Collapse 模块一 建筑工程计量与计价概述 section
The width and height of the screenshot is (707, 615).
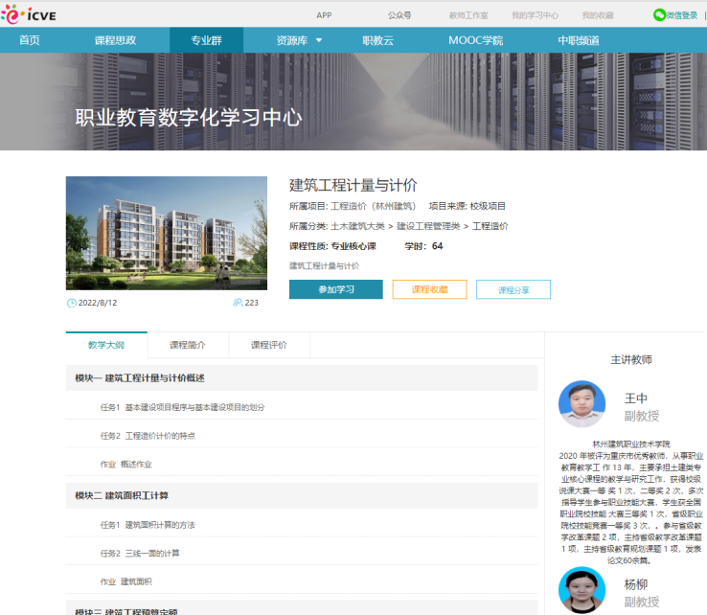click(x=140, y=378)
